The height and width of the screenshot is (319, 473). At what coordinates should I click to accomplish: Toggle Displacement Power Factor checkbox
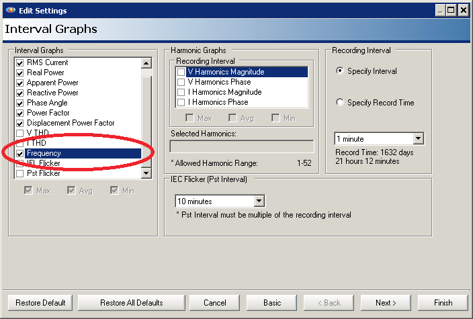pyautogui.click(x=20, y=123)
